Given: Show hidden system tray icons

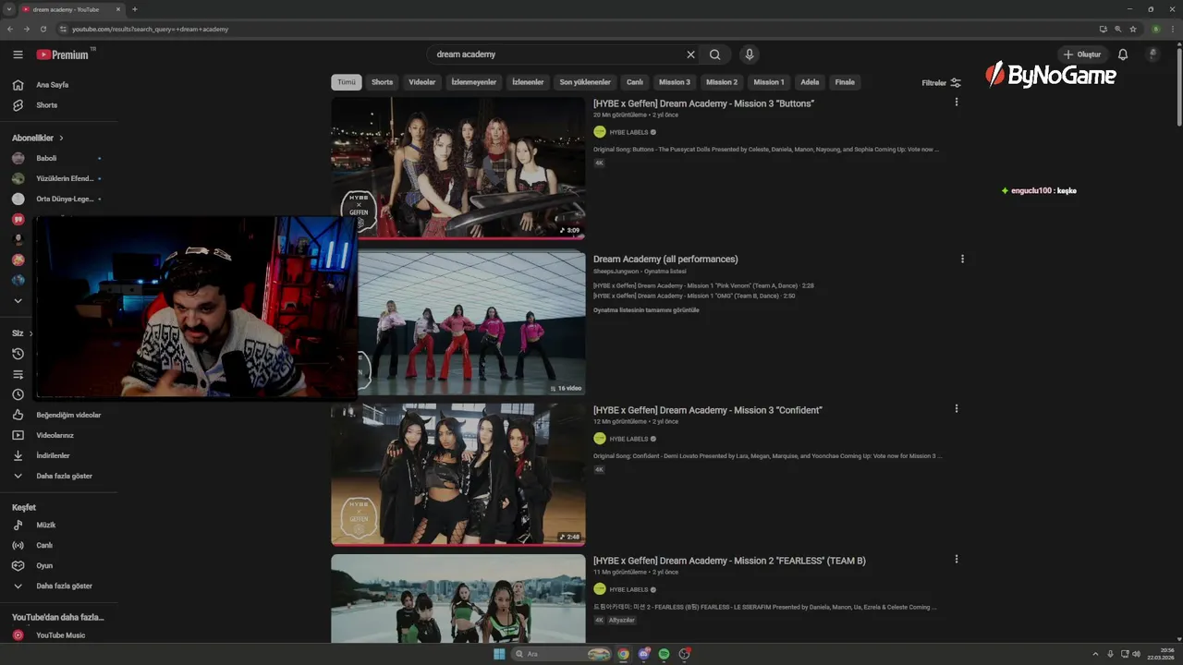Looking at the screenshot, I should tap(1096, 654).
